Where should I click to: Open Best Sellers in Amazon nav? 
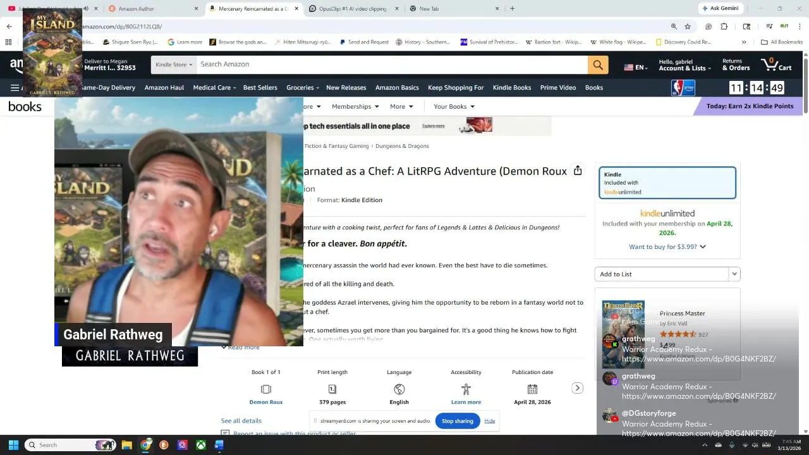pos(260,88)
